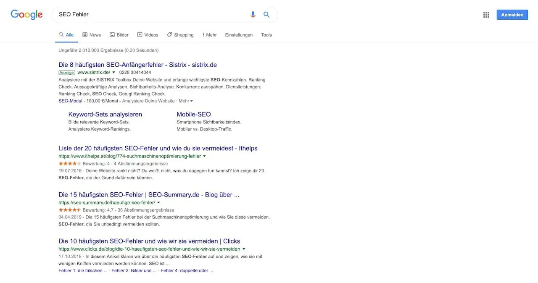Expand the Mehr dropdown in Sistrix ad
Viewport: 538px width, 283px height.
[x=186, y=101]
